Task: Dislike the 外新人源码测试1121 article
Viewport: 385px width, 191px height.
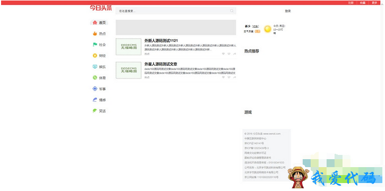Action: tap(229, 54)
